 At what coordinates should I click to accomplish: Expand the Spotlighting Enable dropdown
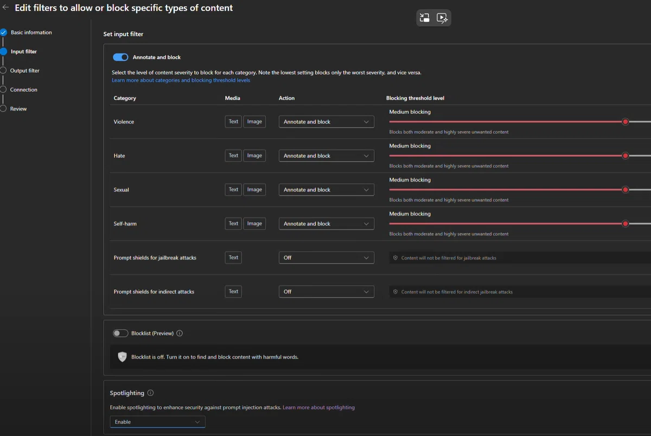coord(157,422)
